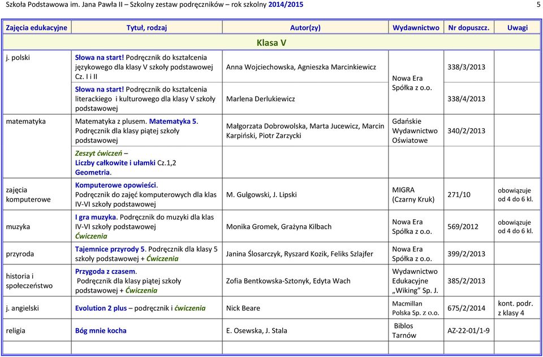
Task: Click the 'Autor(zy)' column header
Action: [x=305, y=28]
